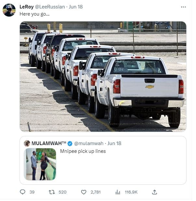Image resolution: width=196 pixels, height=201 pixels.
Task: Click the reply speech bubble icon
Action: coord(22,192)
